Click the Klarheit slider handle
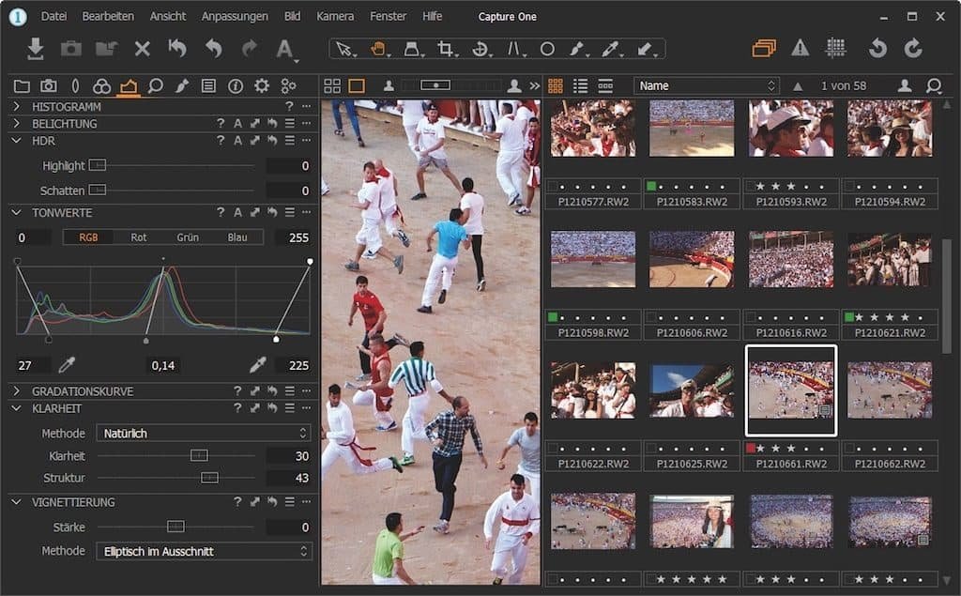961x596 pixels. (x=199, y=456)
